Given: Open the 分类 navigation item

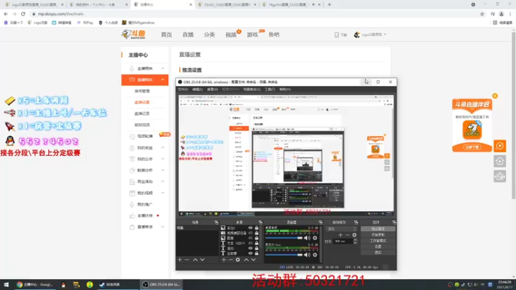Looking at the screenshot, I should [209, 35].
